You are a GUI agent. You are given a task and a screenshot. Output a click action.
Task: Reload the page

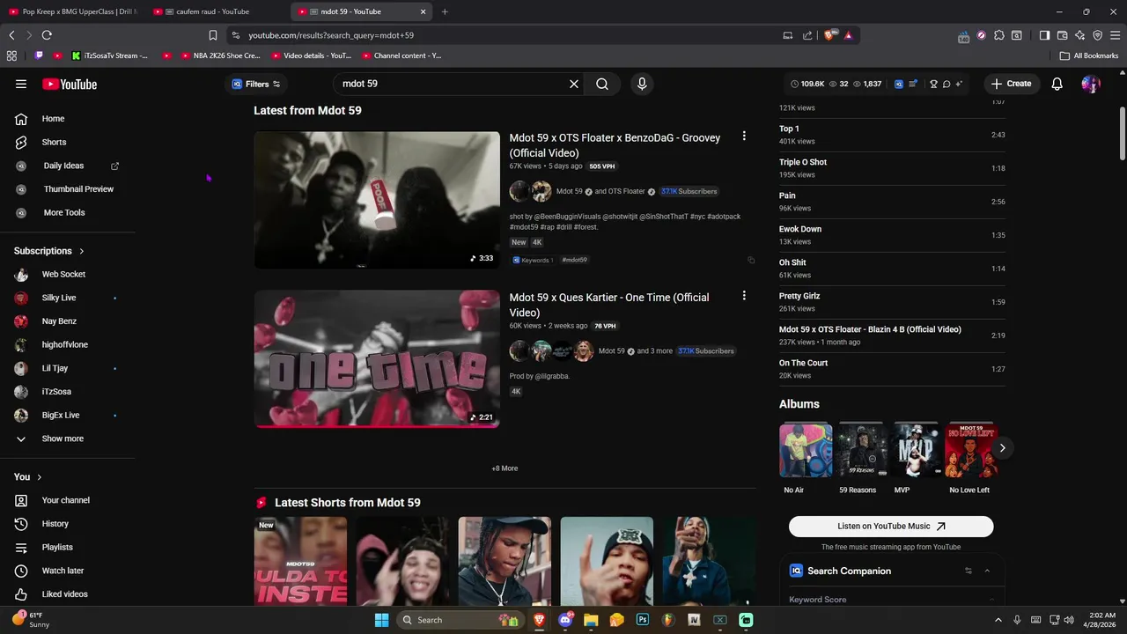[47, 35]
